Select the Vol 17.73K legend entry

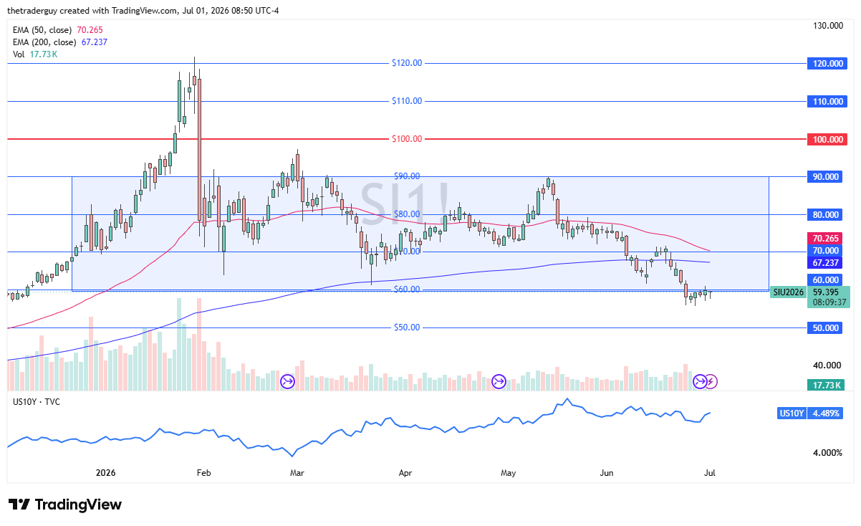coord(35,54)
